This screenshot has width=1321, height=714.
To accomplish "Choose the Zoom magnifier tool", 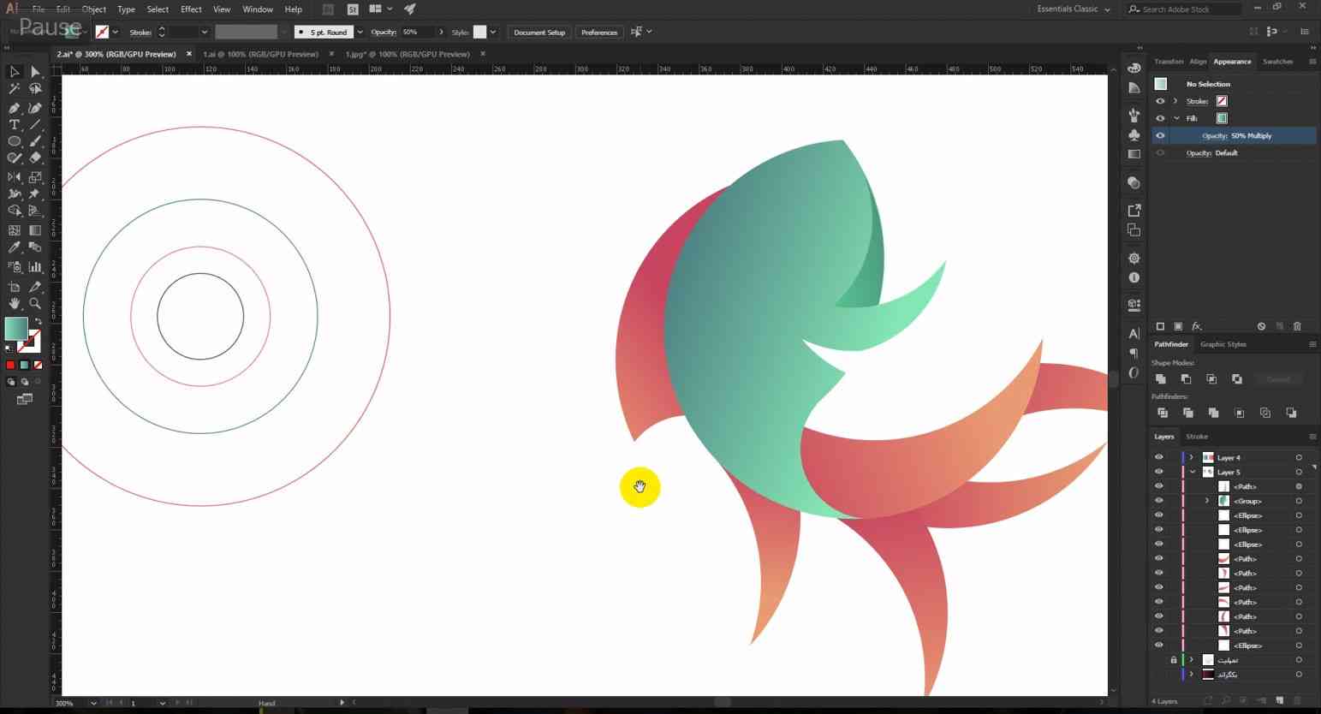I will point(35,303).
